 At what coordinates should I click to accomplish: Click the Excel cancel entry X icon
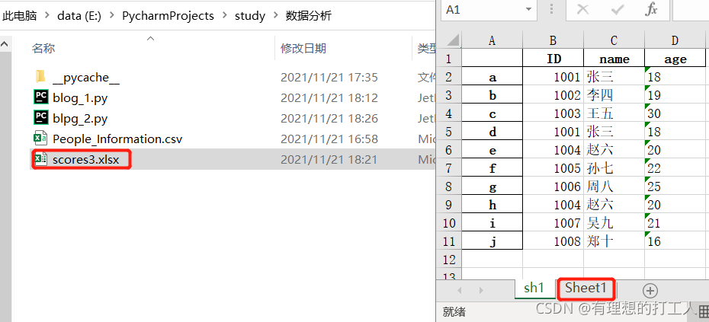tap(583, 9)
